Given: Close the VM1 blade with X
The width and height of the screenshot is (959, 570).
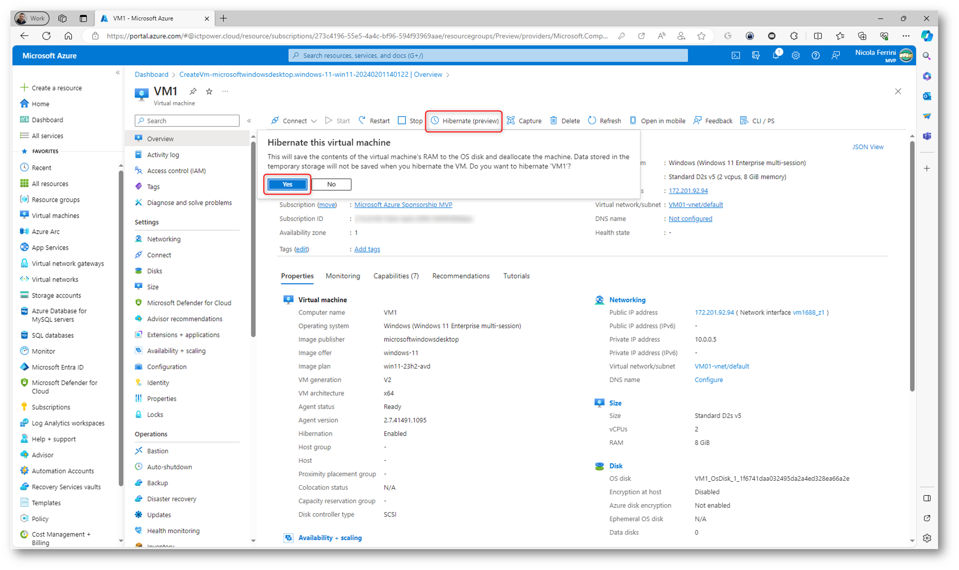Looking at the screenshot, I should click(898, 91).
